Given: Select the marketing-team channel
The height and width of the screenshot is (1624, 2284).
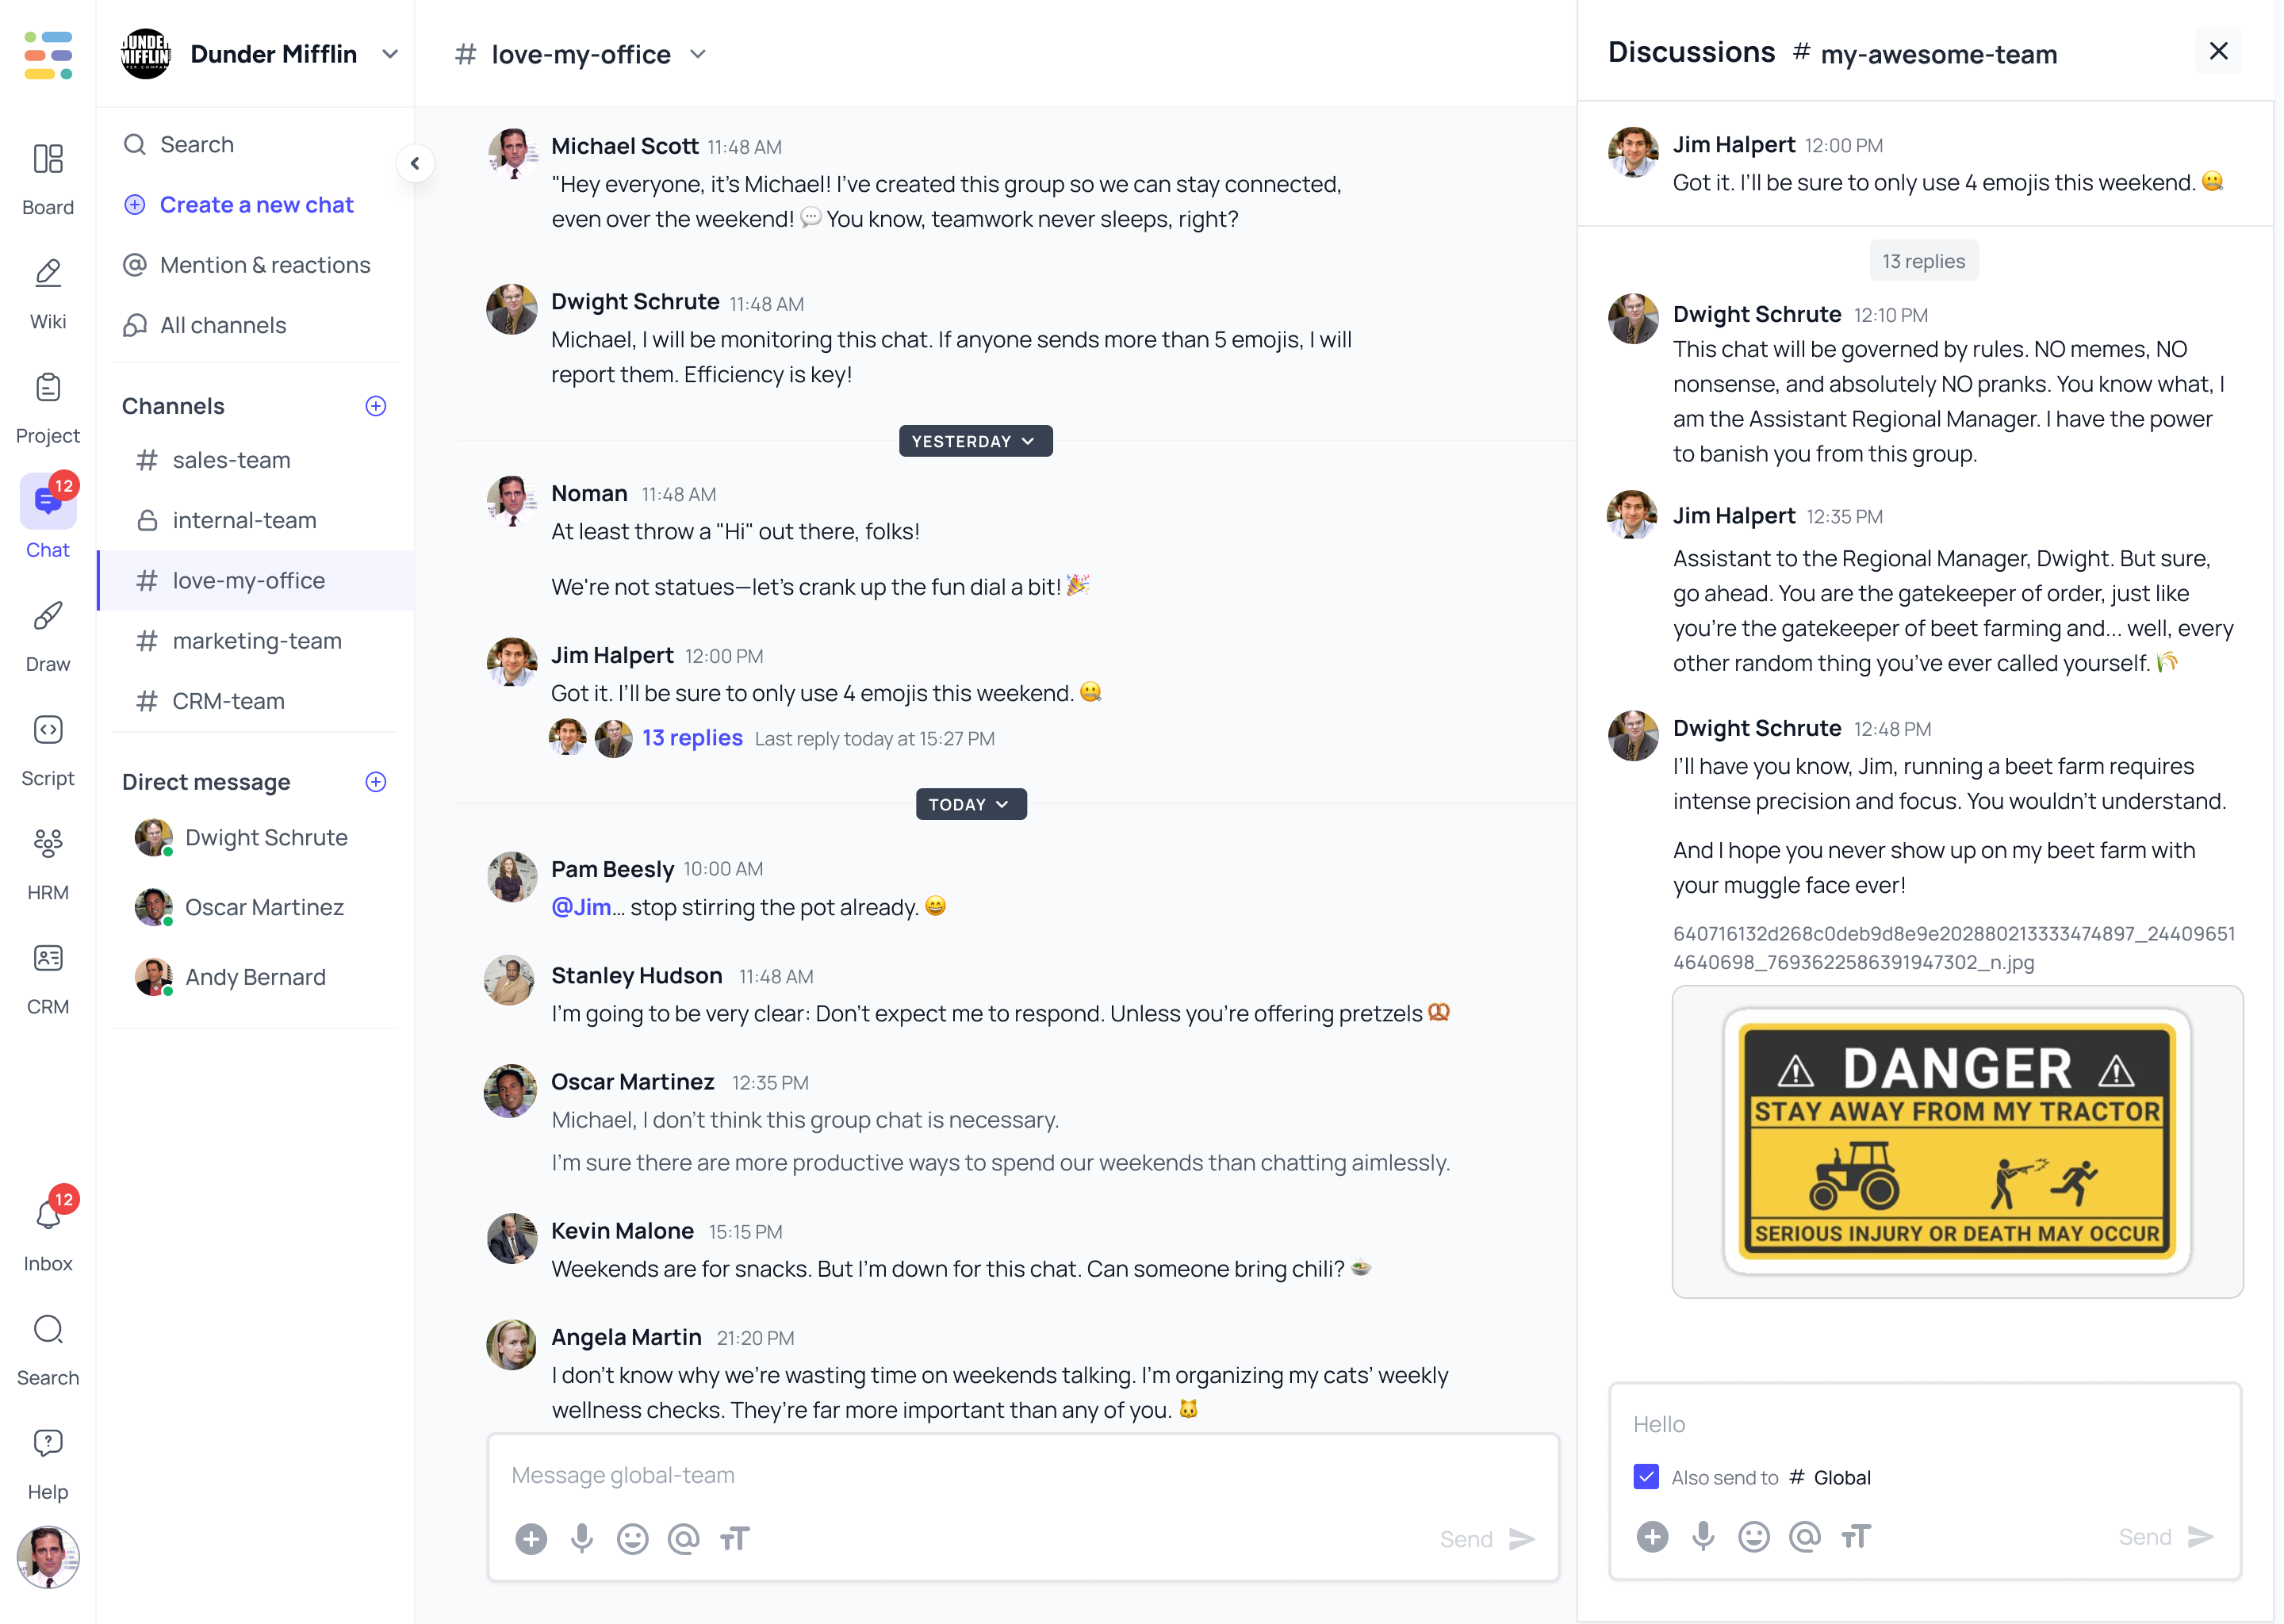Looking at the screenshot, I should [256, 641].
